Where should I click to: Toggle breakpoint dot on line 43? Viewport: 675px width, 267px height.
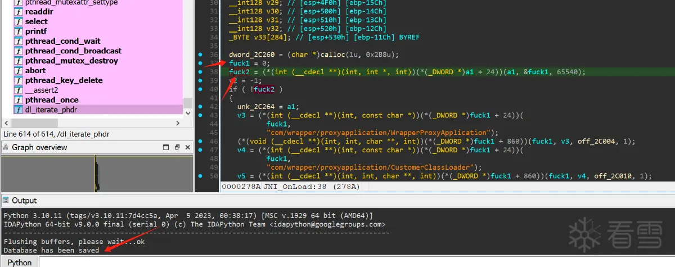point(201,115)
